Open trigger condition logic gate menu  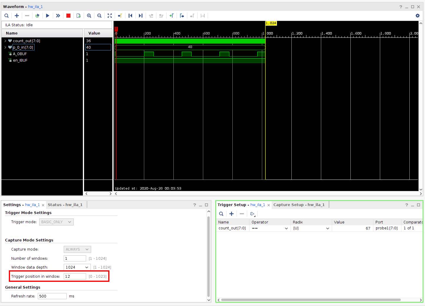pyautogui.click(x=252, y=214)
